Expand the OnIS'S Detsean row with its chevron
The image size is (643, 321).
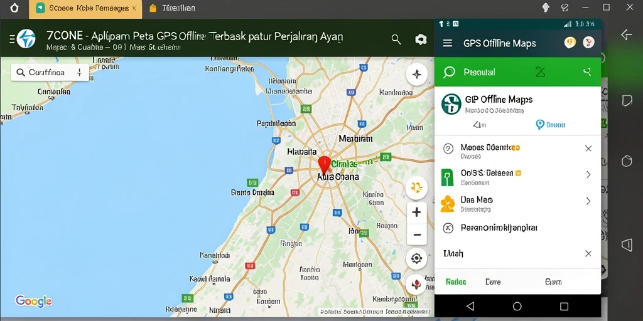tap(588, 174)
